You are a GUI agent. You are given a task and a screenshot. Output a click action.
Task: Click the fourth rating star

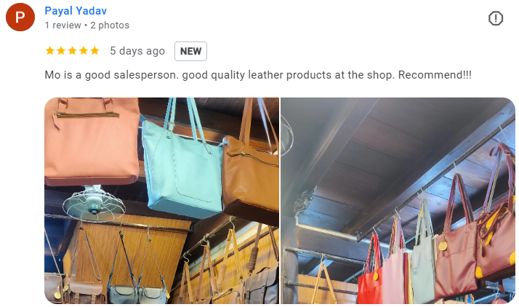pyautogui.click(x=84, y=51)
